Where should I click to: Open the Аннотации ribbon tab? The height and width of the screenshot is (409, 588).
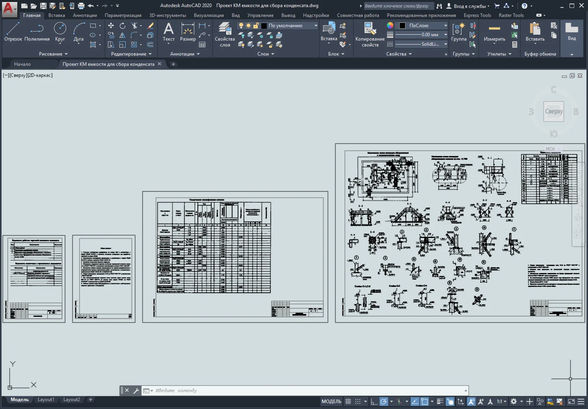(85, 15)
